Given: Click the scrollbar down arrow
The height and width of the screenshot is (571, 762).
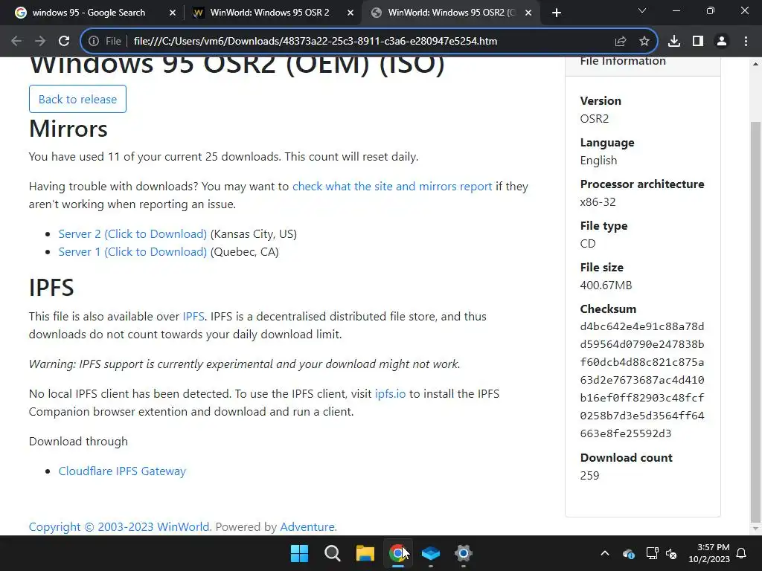Looking at the screenshot, I should (756, 529).
